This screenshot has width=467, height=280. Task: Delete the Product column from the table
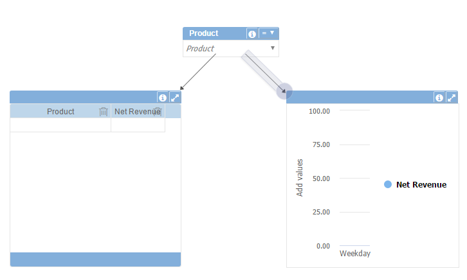pos(104,112)
